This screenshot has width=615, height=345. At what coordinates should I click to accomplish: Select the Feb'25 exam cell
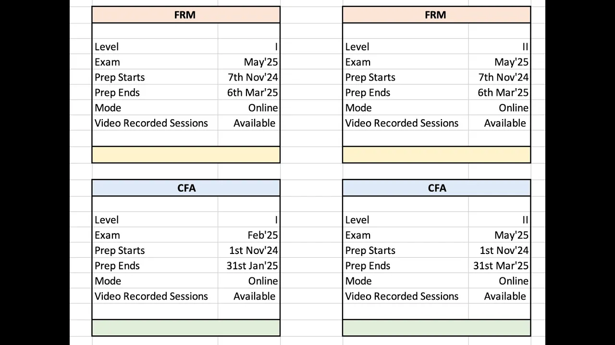pyautogui.click(x=249, y=235)
